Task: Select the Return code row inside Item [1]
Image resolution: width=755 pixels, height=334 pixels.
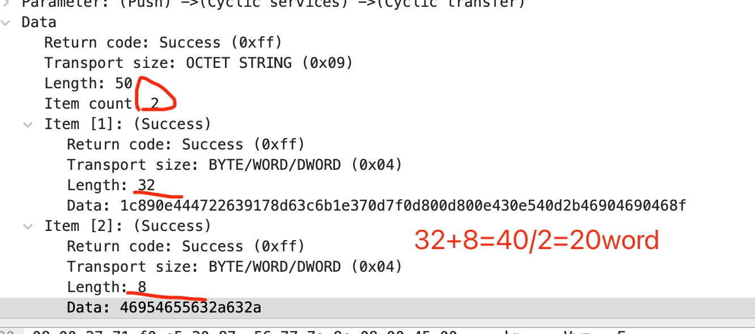Action: pos(186,145)
